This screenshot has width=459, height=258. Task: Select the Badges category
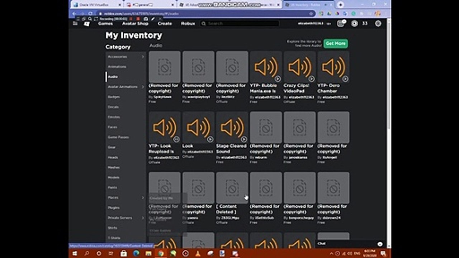[x=114, y=97]
